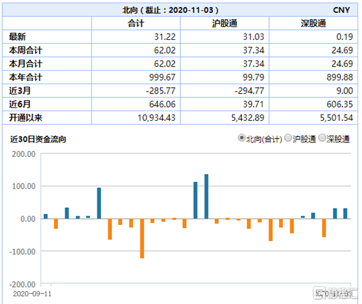Click the 近6月 深股通 value 606.35
The width and height of the screenshot is (362, 304).
click(340, 104)
